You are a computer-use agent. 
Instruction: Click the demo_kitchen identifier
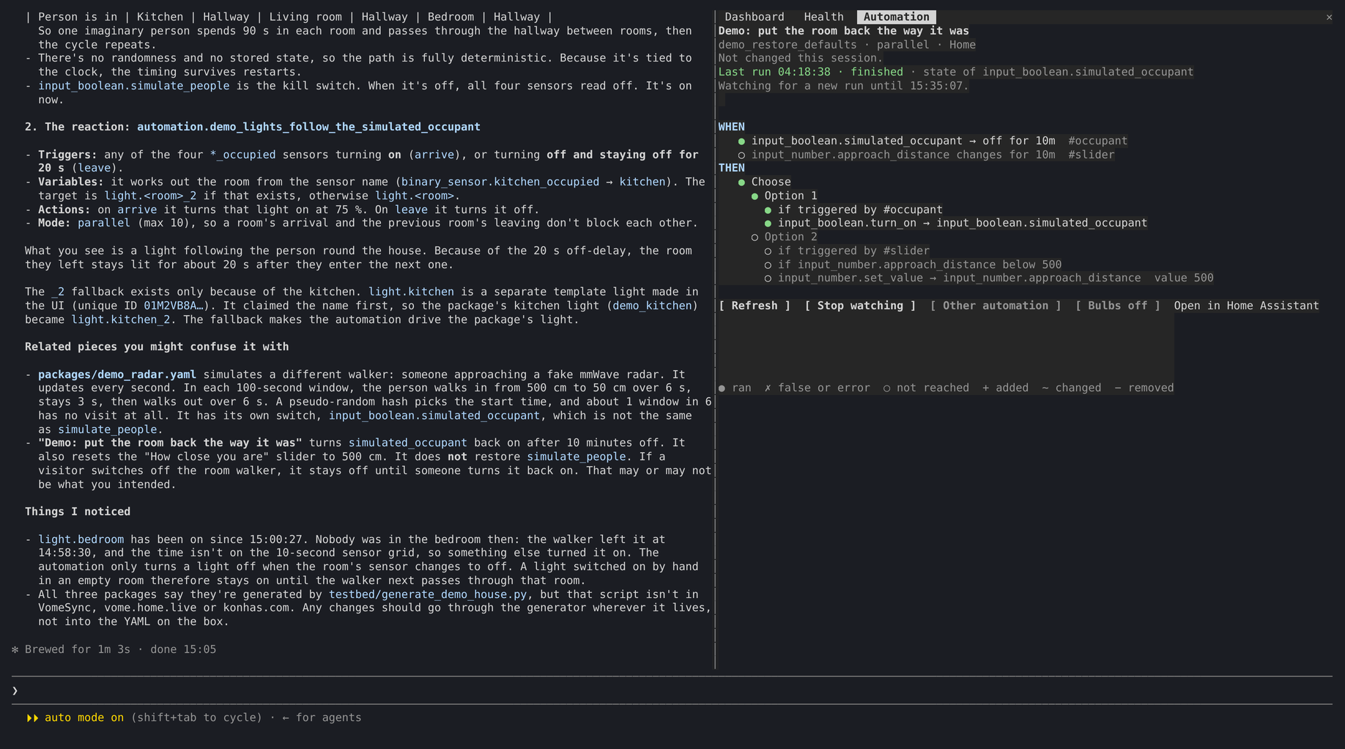point(652,306)
